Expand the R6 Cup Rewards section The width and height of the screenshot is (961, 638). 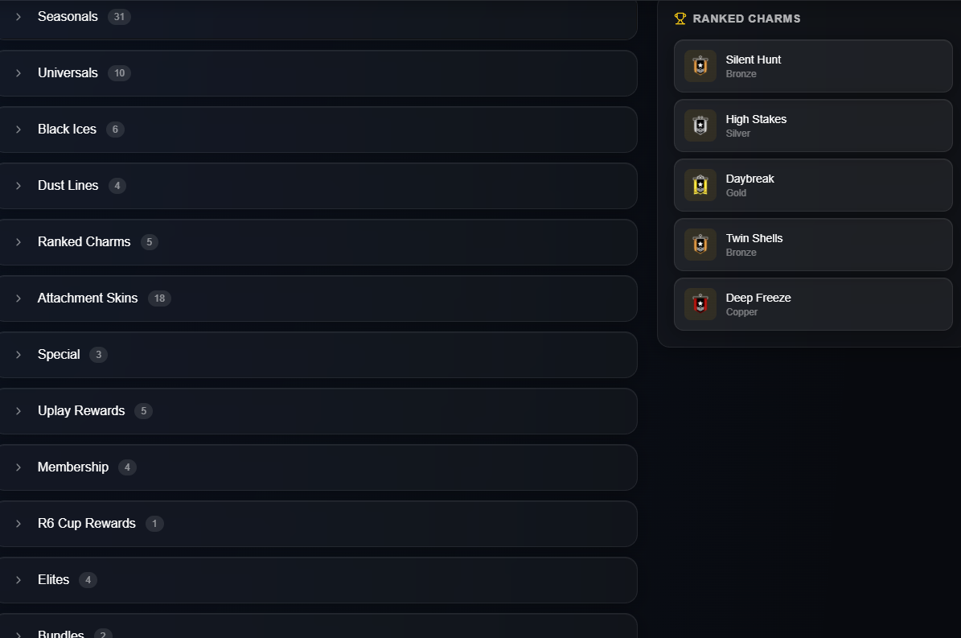318,524
